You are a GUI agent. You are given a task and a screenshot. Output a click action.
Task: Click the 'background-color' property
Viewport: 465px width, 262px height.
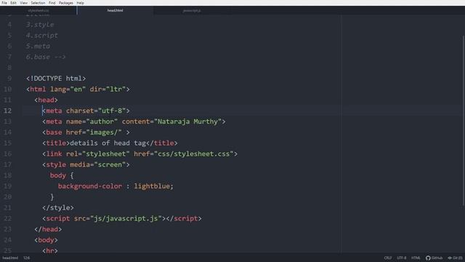click(x=90, y=186)
